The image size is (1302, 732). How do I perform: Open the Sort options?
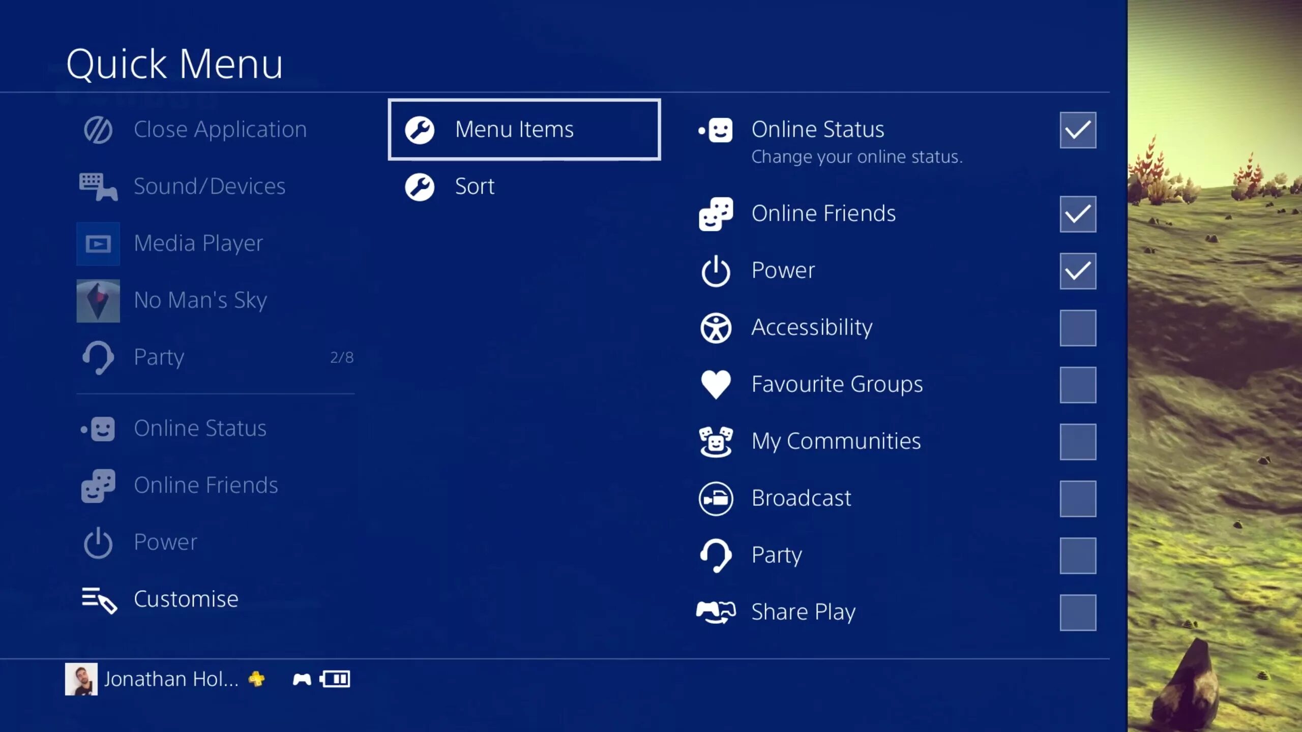[x=475, y=186]
